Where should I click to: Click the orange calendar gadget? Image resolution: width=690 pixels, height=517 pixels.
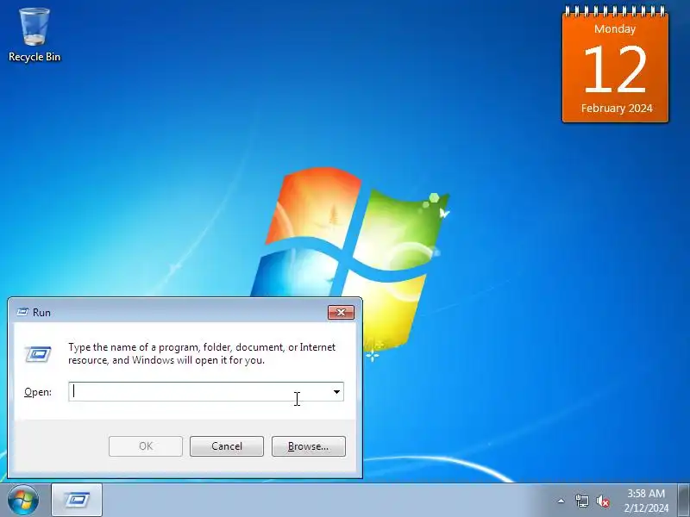click(x=615, y=64)
